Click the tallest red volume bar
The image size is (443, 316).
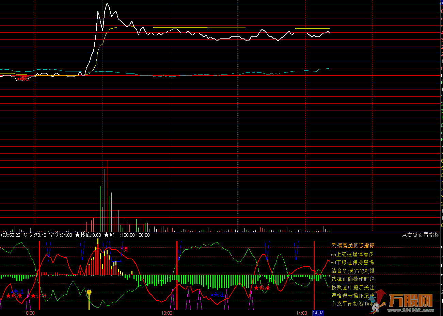[x=107, y=196]
